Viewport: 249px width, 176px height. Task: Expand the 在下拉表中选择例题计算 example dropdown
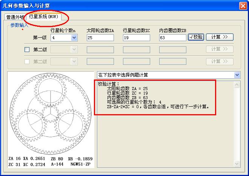[x=237, y=75]
